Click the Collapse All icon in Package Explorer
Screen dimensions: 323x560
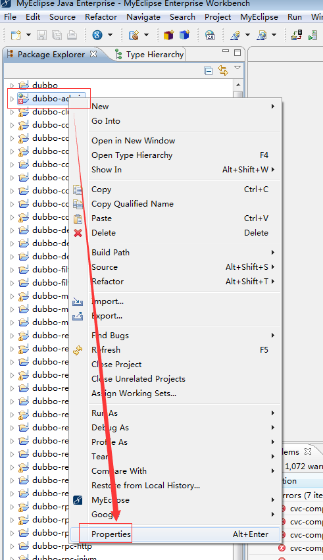tap(208, 70)
